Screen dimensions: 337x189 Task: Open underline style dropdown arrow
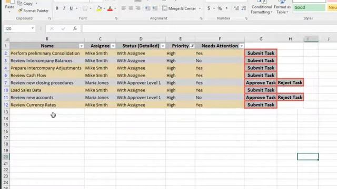[x=76, y=8]
